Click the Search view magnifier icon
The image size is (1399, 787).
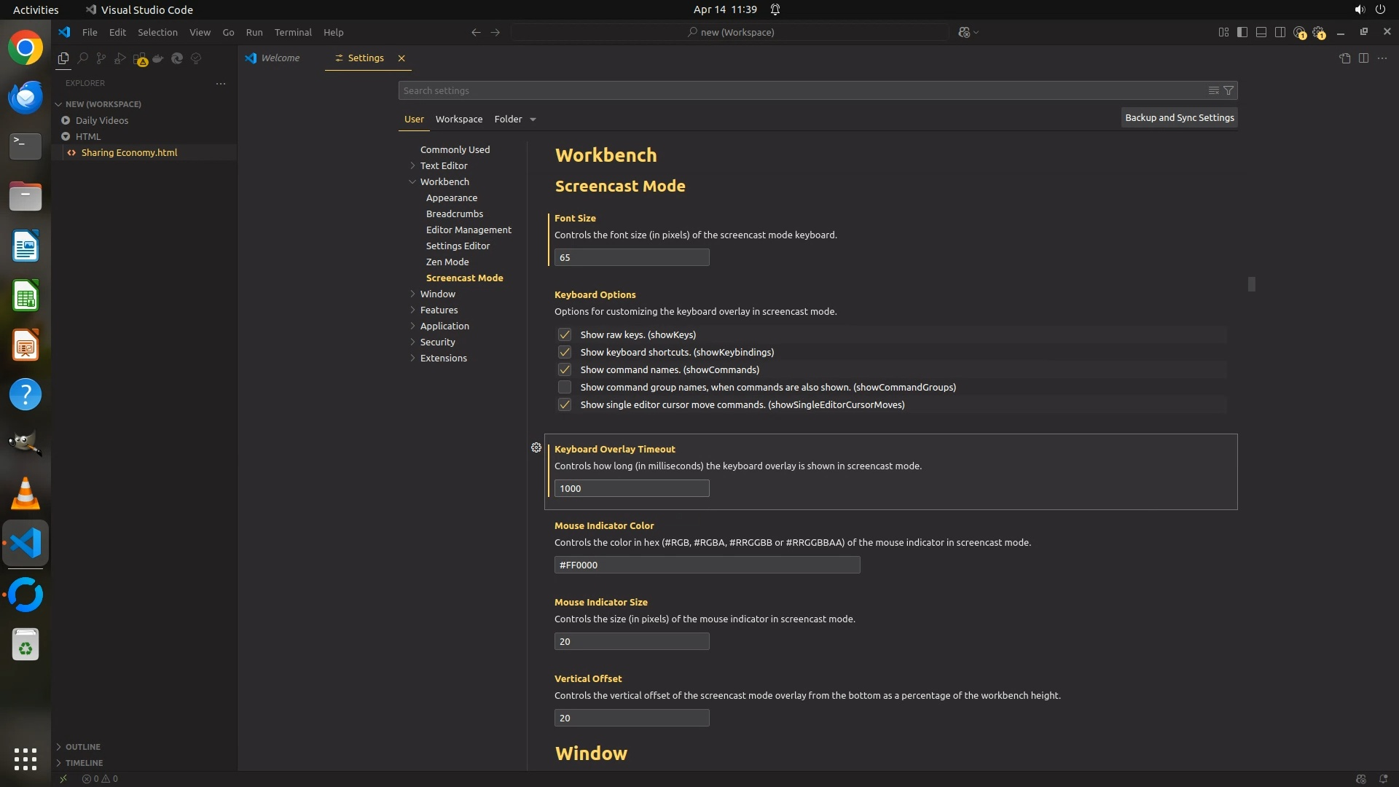coord(82,58)
